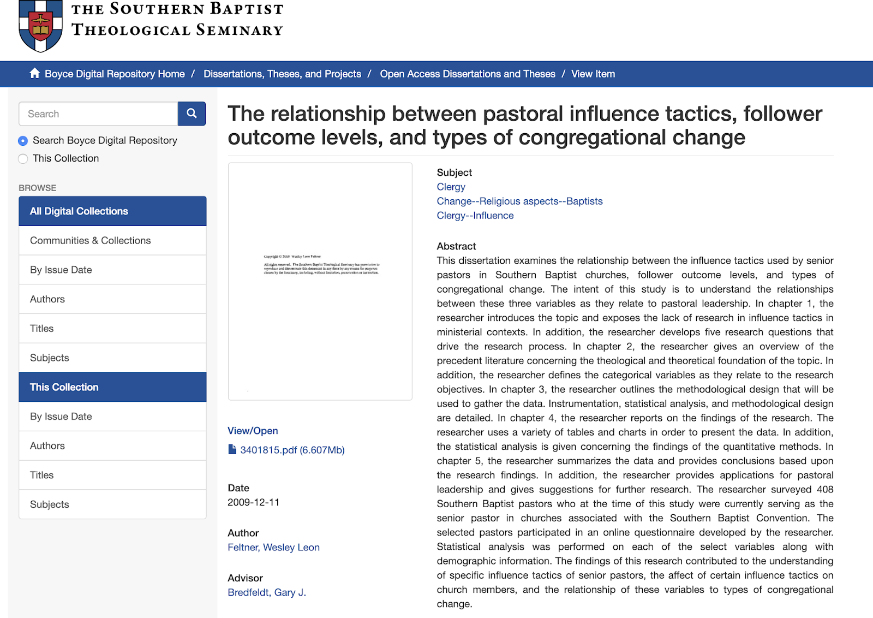The image size is (873, 618).
Task: Browse Authors under This Collection
Action: pos(112,445)
